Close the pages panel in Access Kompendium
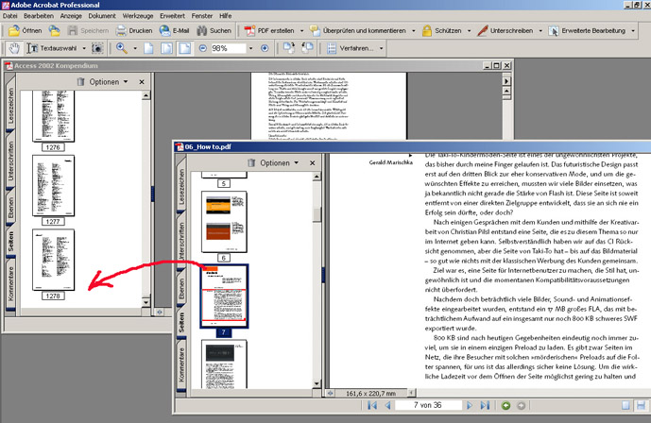Image resolution: width=651 pixels, height=423 pixels. [x=142, y=82]
